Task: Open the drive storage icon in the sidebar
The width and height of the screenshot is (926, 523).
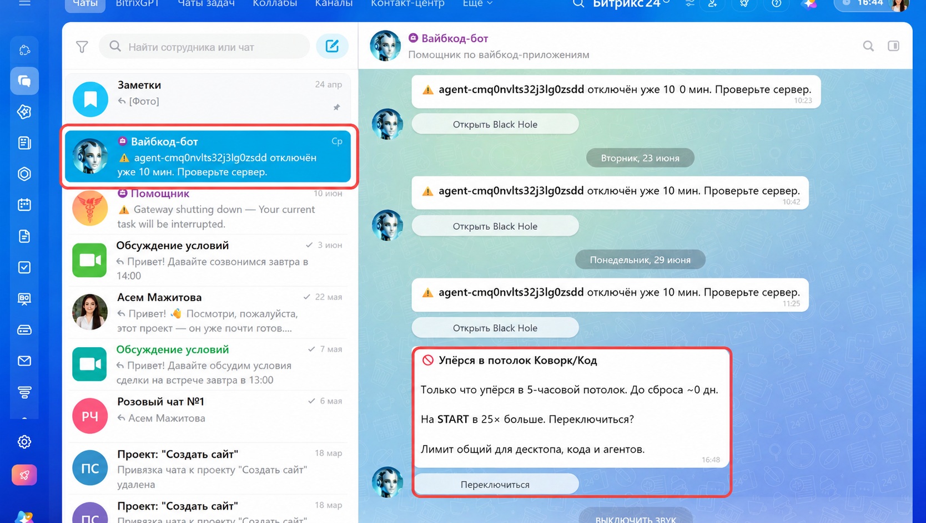Action: pyautogui.click(x=24, y=330)
